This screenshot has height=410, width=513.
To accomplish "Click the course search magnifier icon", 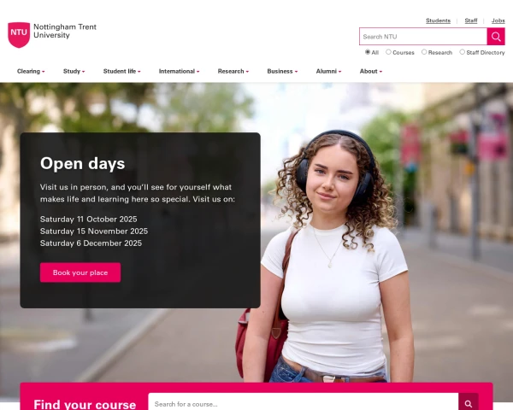I will point(469,403).
